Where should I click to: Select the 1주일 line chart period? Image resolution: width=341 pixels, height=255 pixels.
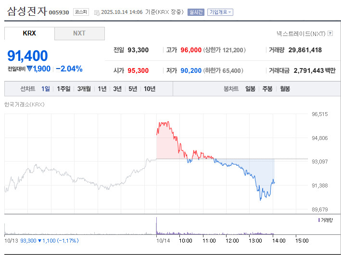(63, 89)
